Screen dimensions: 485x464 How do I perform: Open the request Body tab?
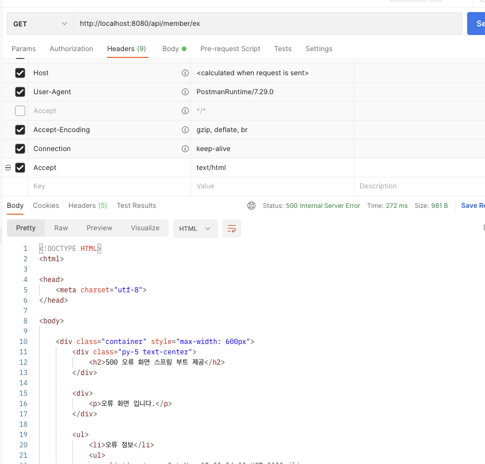click(174, 49)
